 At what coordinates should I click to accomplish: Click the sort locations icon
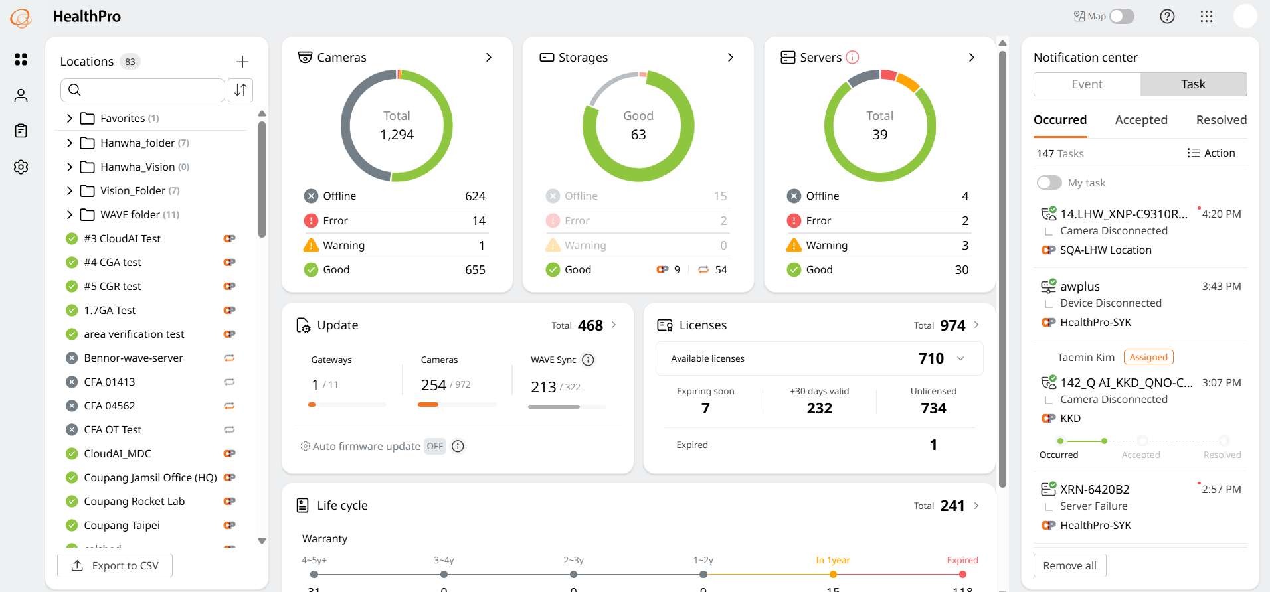tap(240, 90)
